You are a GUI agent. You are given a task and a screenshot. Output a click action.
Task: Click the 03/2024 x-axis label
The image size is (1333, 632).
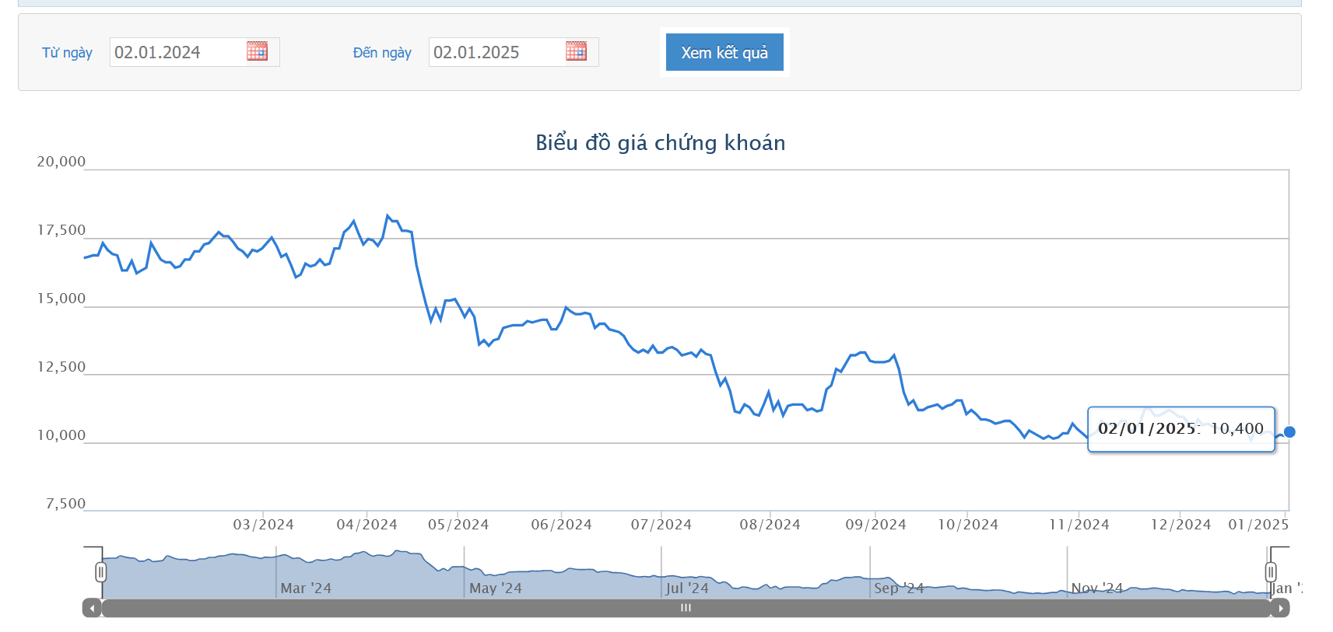tap(264, 525)
